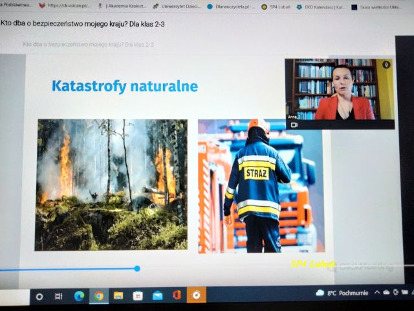This screenshot has width=414, height=311.
Task: Open the ck.vulcan.pl bookmark
Action: point(65,6)
